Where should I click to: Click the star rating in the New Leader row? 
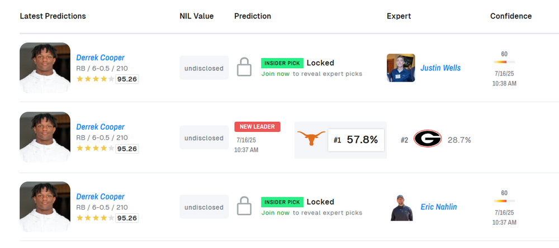pos(96,149)
